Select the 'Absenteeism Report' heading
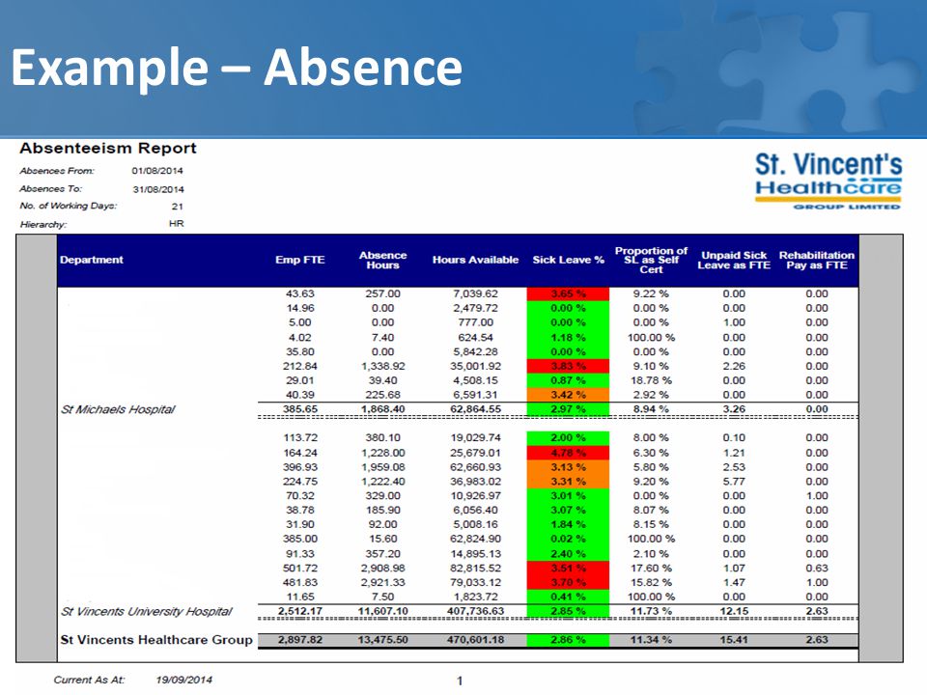 pos(108,149)
